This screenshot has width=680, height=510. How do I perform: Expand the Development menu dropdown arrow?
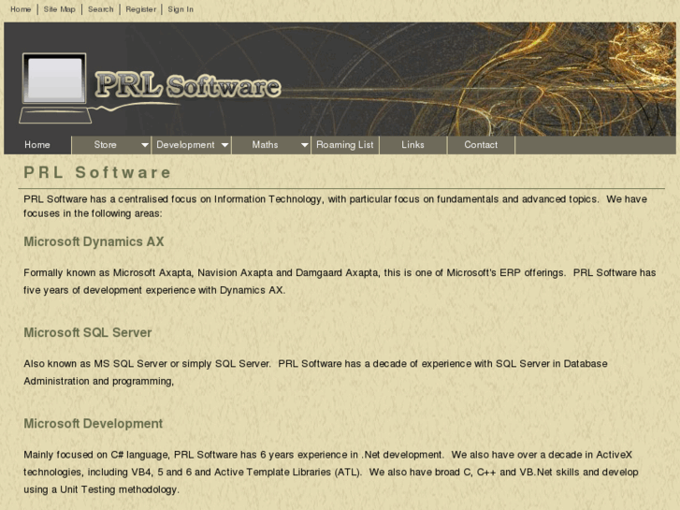coord(224,145)
